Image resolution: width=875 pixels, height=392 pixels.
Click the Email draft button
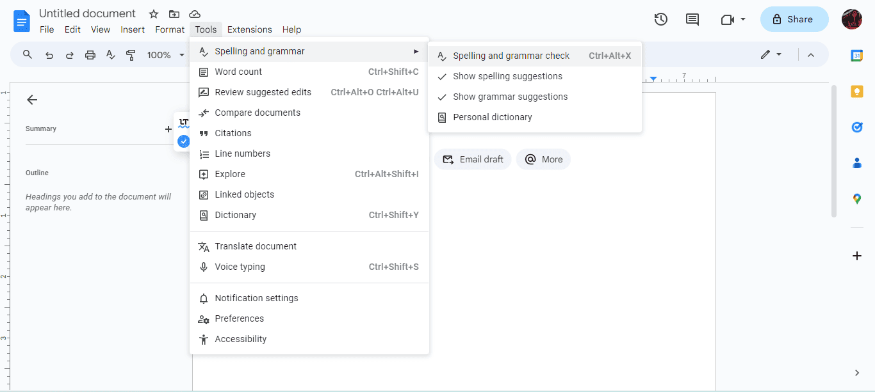coord(473,159)
